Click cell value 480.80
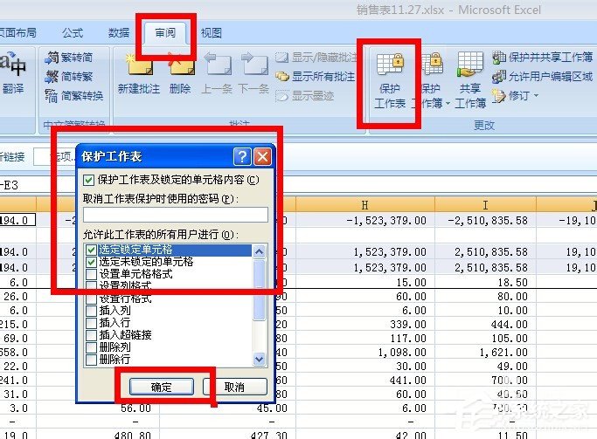The width and height of the screenshot is (597, 439). (133, 436)
